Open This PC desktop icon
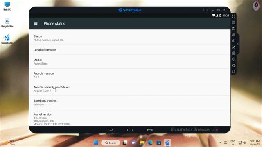The width and height of the screenshot is (262, 147). click(x=7, y=6)
